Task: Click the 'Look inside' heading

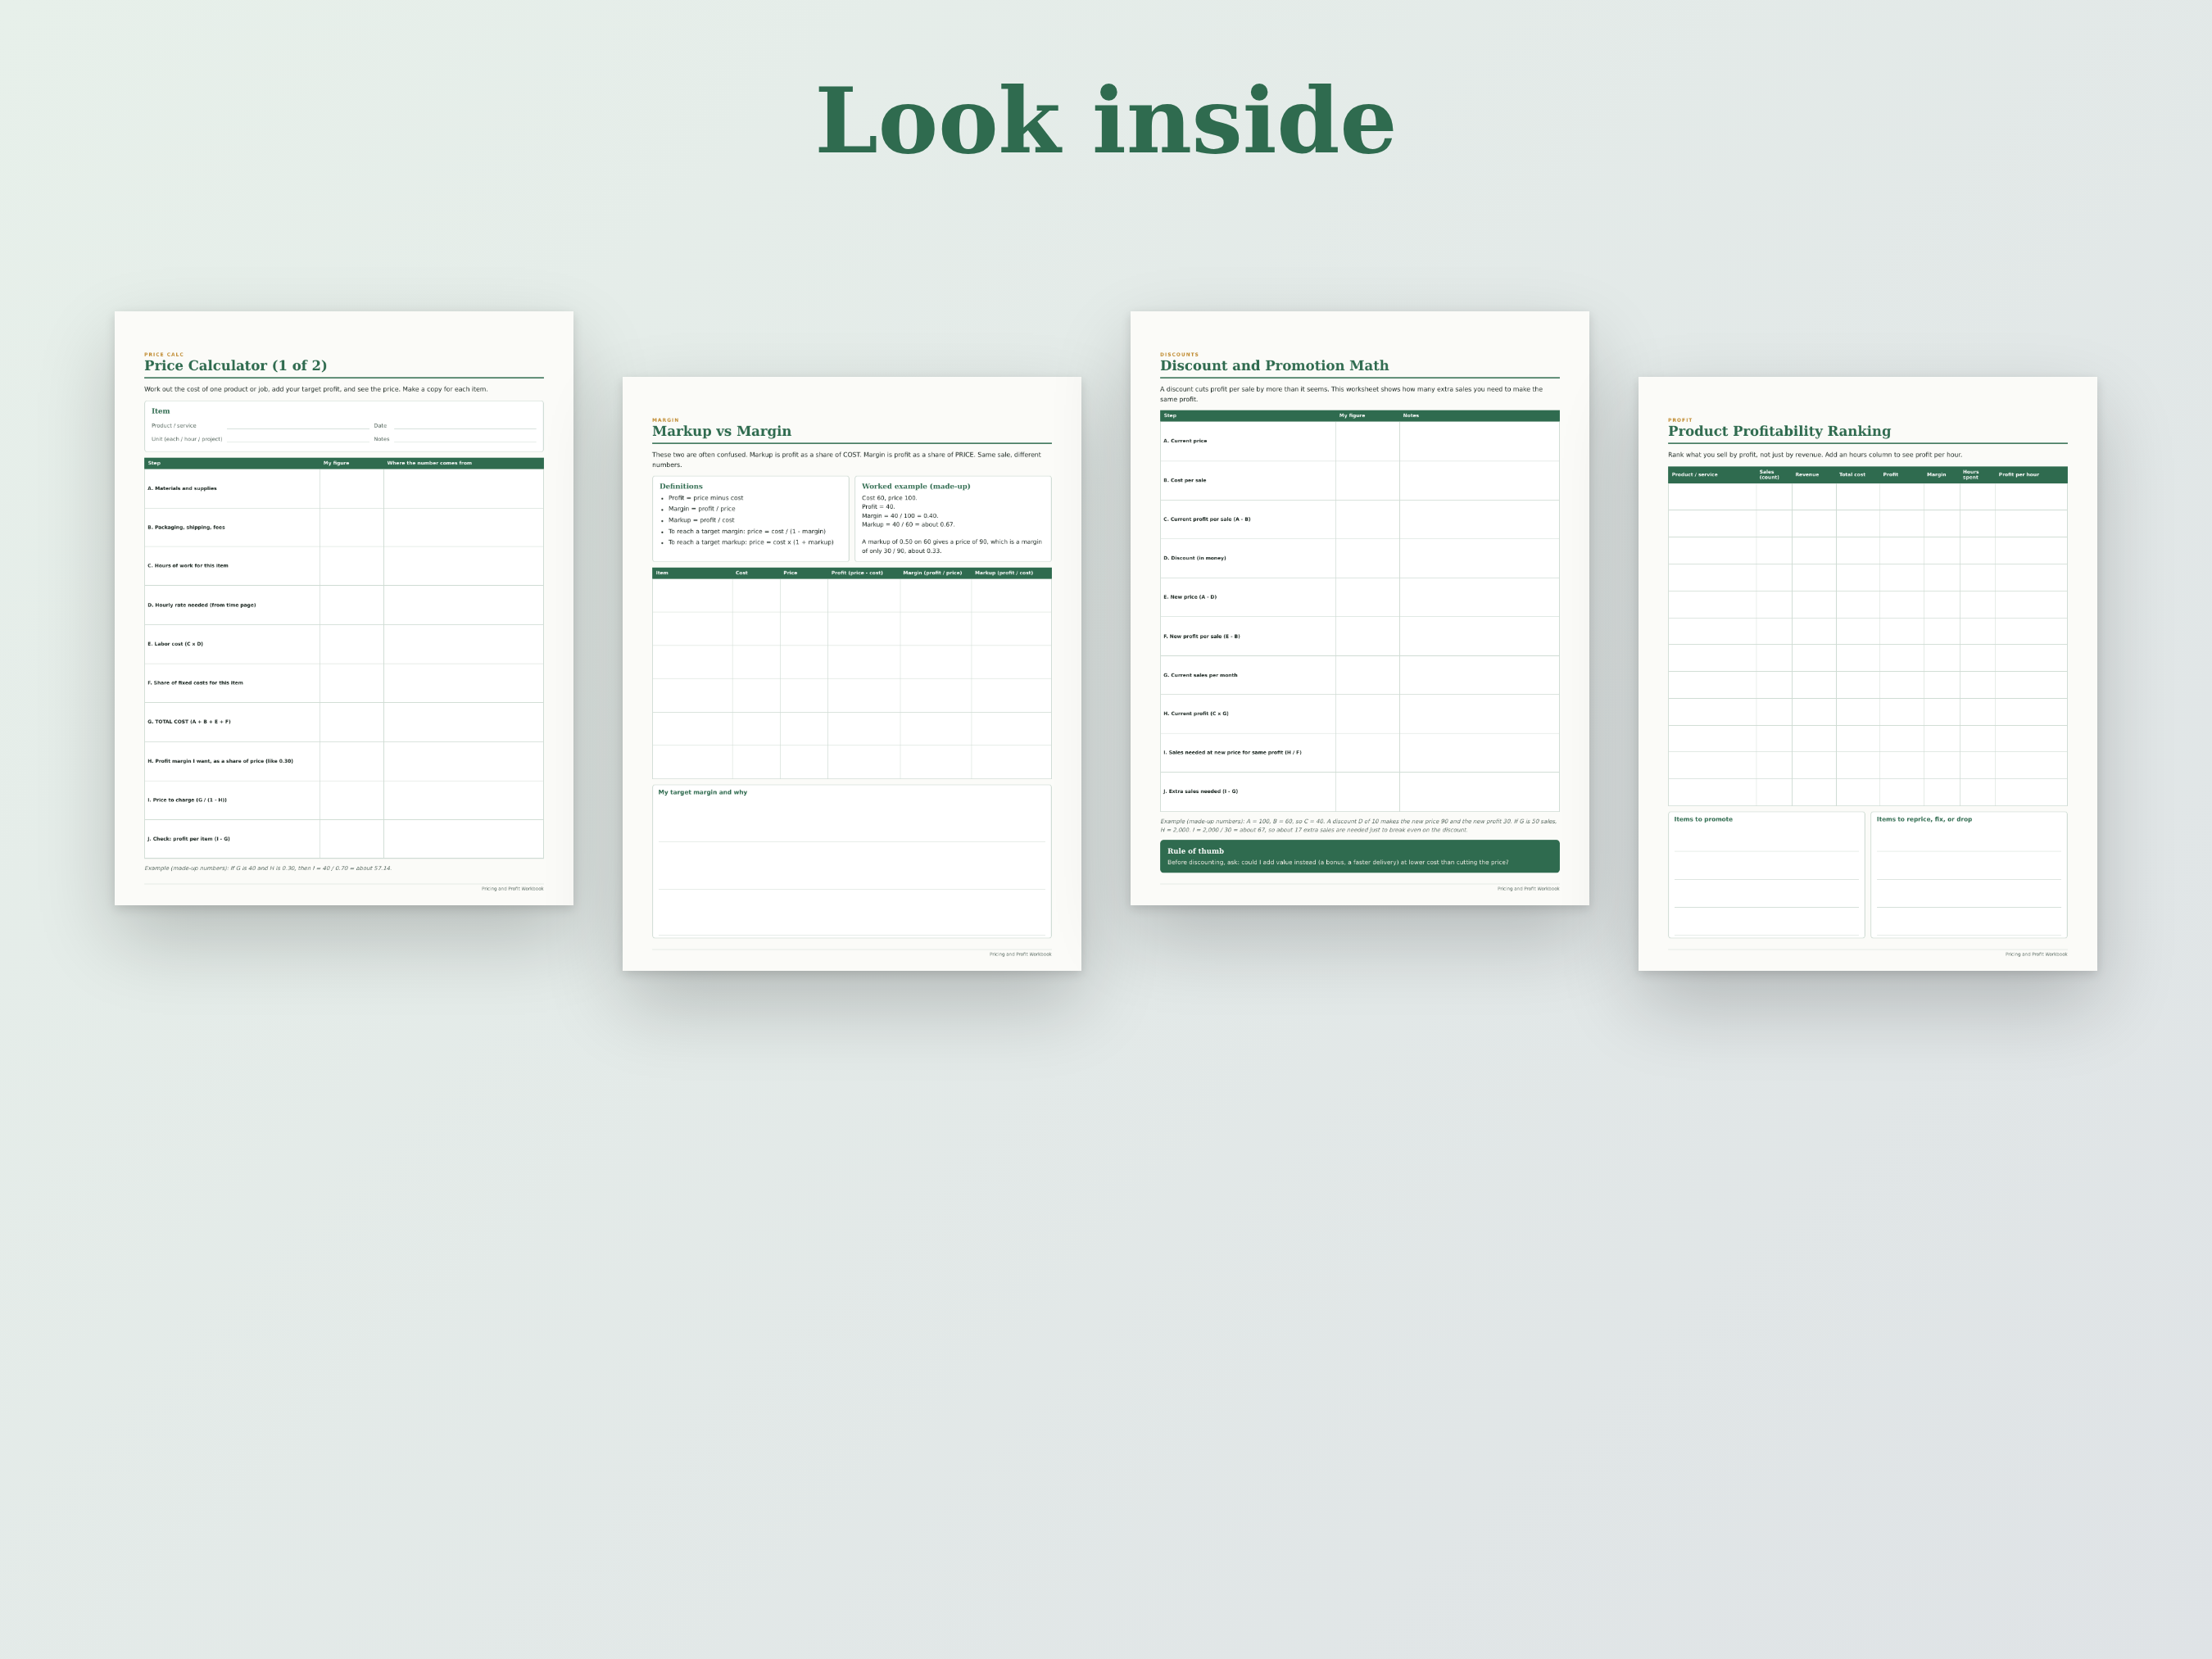Action: tap(1105, 121)
